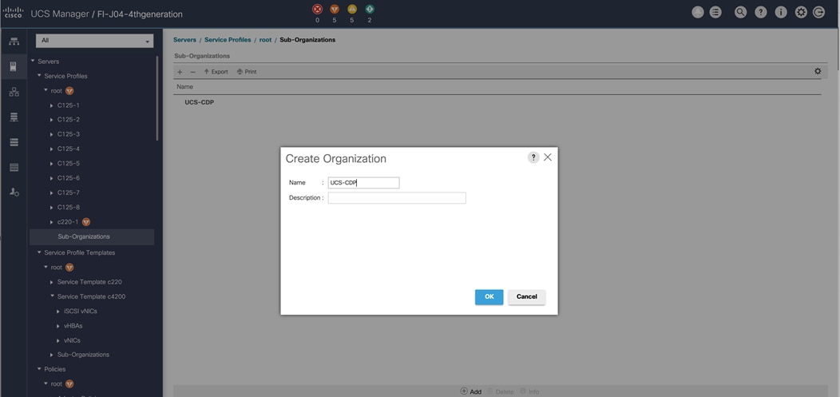
Task: Click the Print toolbar button
Action: 247,72
